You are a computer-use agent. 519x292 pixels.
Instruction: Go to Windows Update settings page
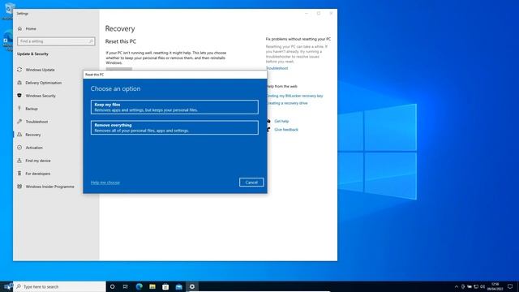click(40, 70)
